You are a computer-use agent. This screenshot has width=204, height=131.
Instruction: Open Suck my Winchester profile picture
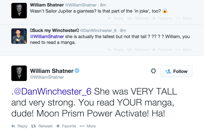19,36
